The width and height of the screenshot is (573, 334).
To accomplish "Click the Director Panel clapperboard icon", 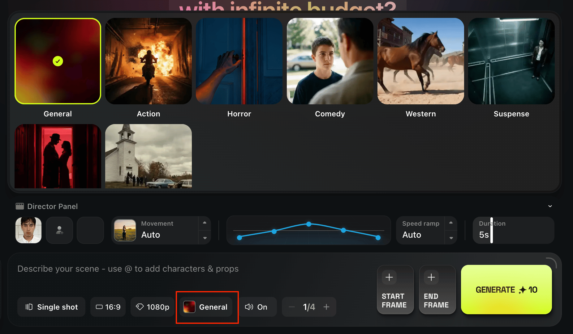I will point(20,206).
